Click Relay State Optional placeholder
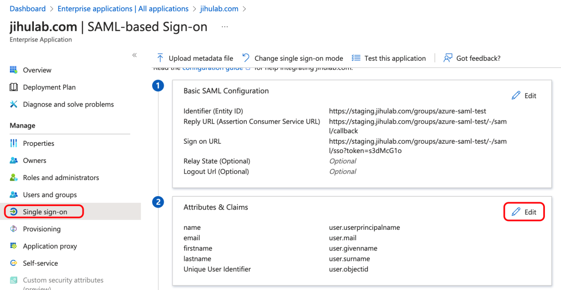 (x=342, y=161)
